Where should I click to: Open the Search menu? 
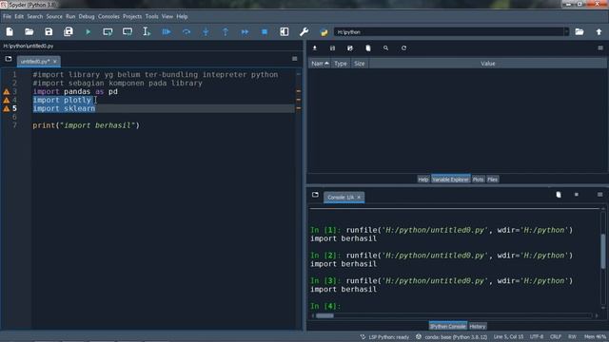(35, 17)
